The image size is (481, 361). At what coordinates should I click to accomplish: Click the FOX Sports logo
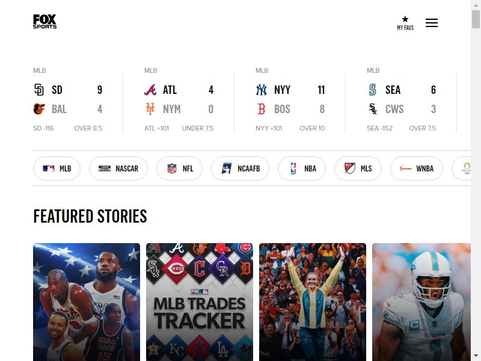[44, 22]
